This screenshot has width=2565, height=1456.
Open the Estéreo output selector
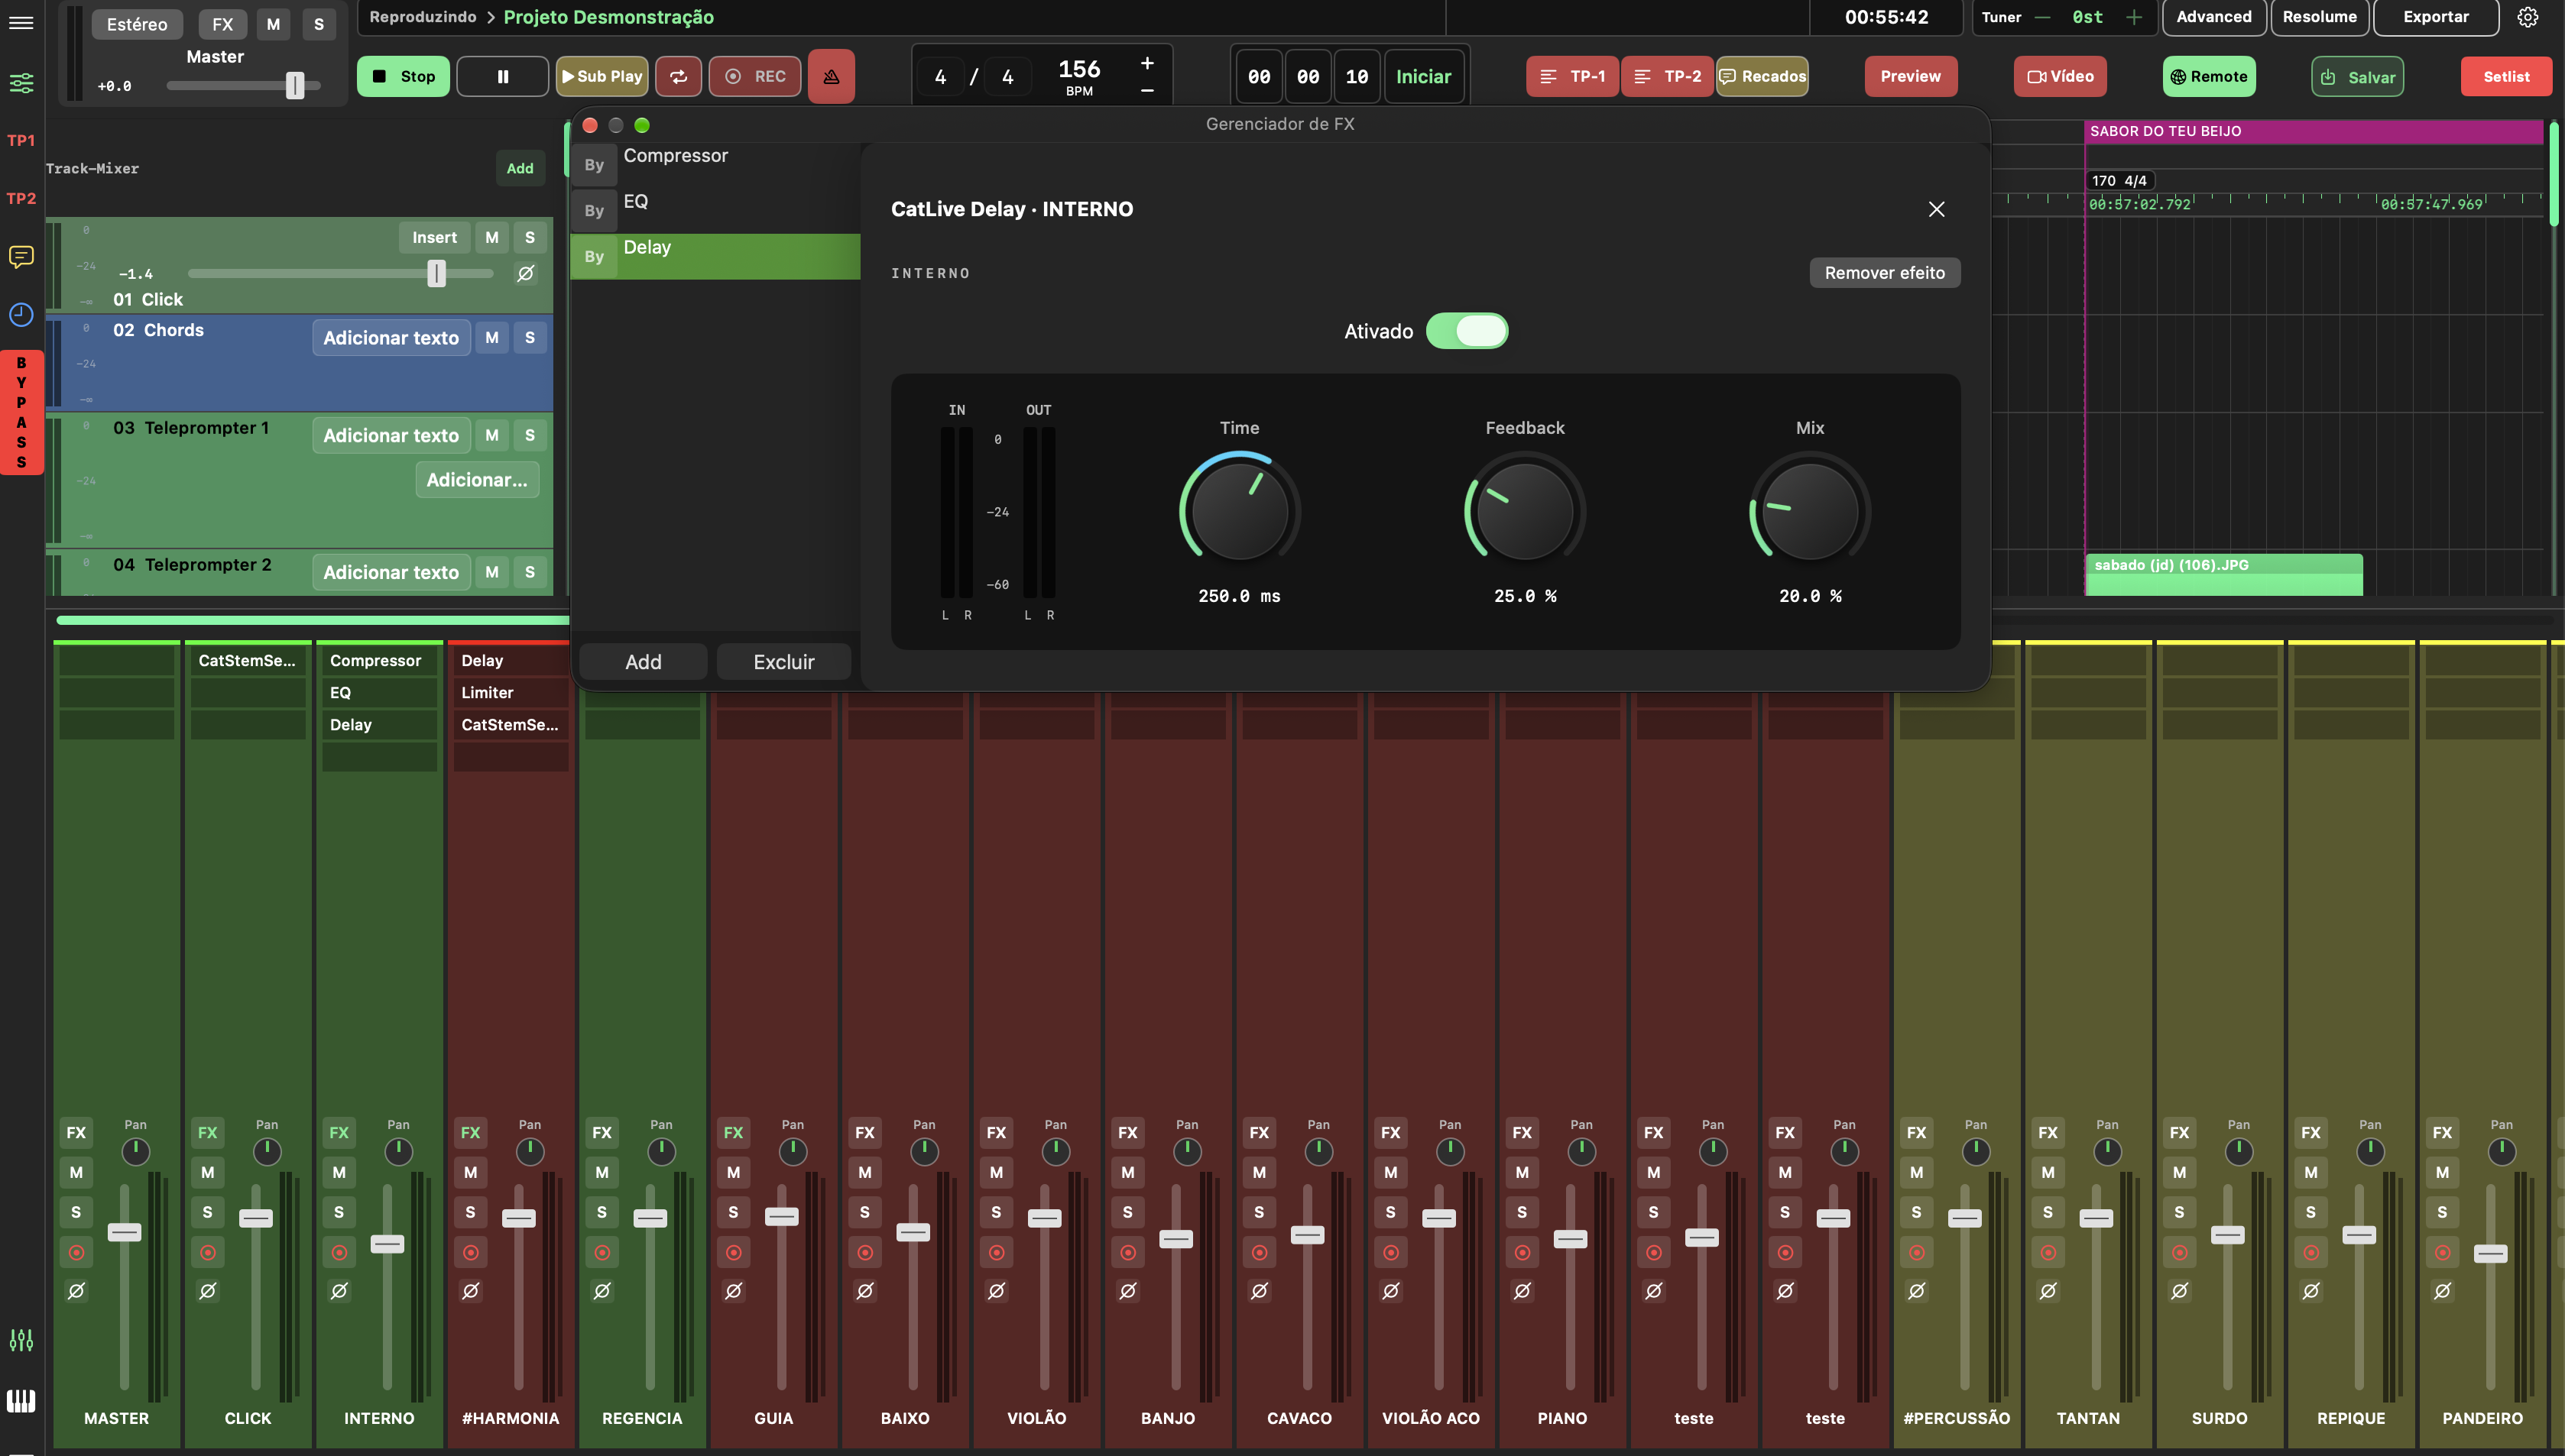(x=137, y=24)
